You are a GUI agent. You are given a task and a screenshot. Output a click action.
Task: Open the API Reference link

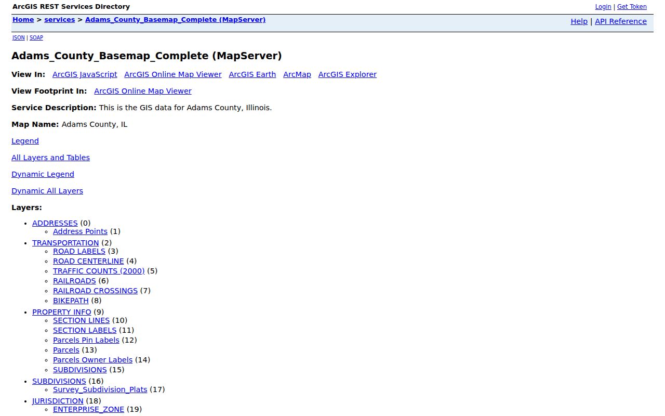tap(621, 21)
